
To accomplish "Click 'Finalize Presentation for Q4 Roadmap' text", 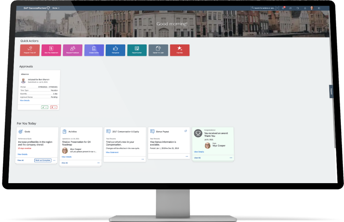I will tap(76, 143).
